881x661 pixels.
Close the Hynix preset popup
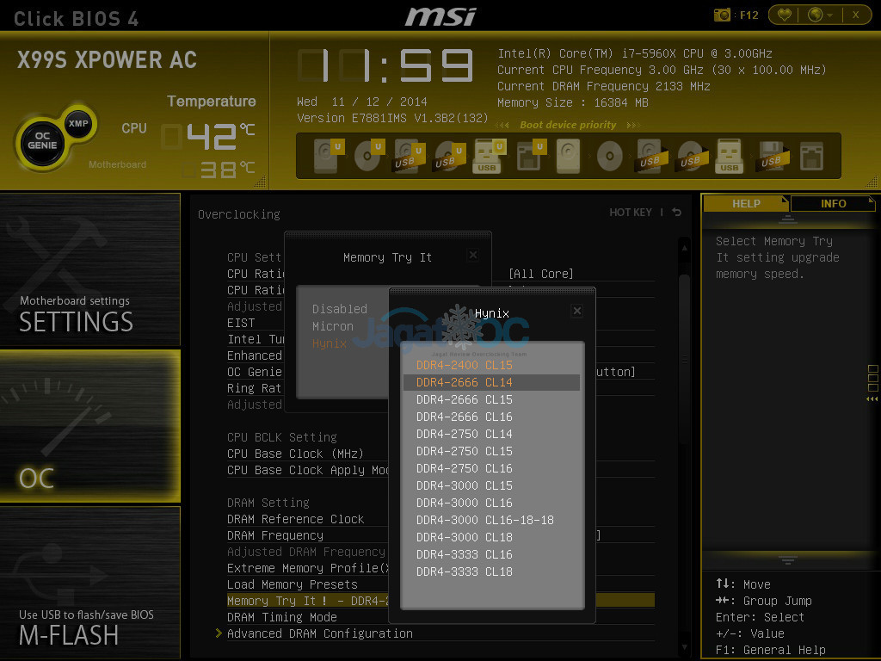point(576,311)
